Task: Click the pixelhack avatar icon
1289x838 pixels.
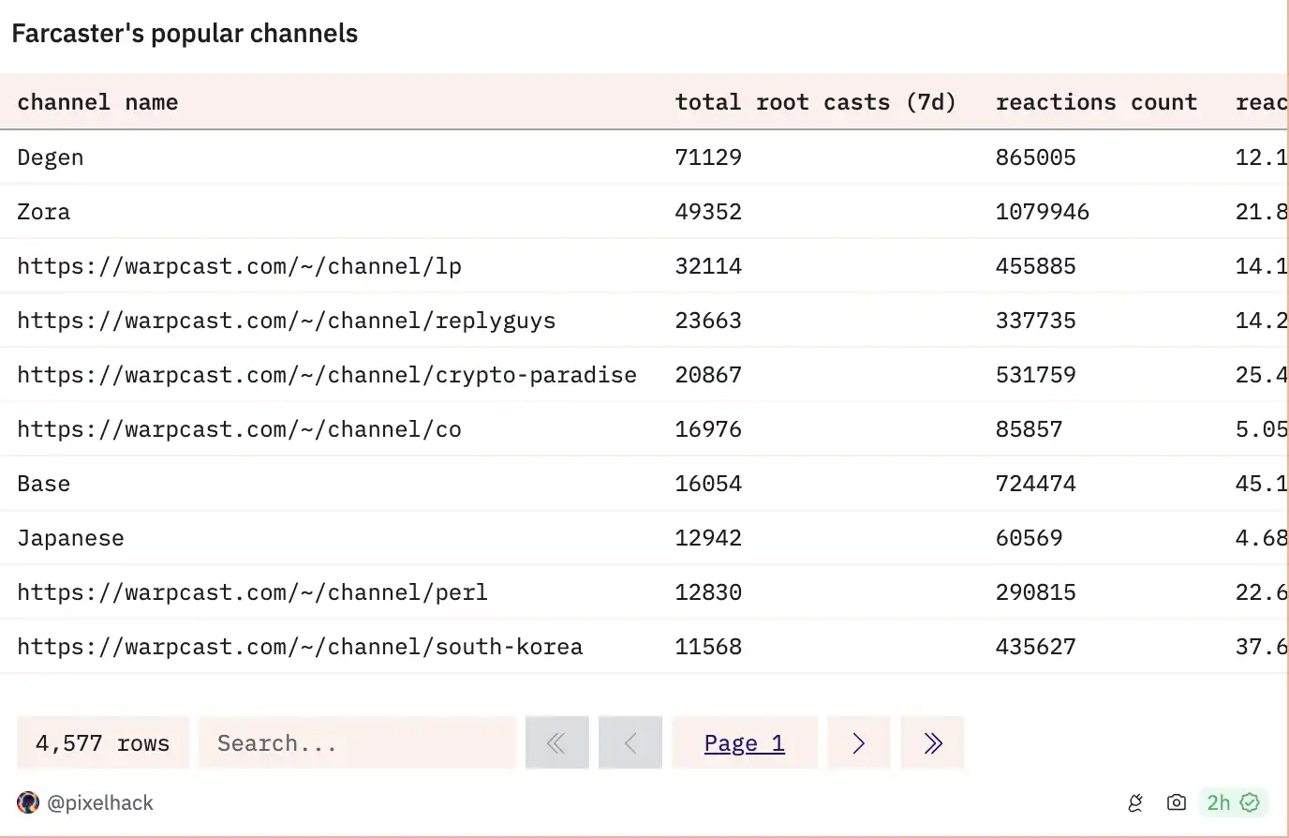Action: click(28, 802)
